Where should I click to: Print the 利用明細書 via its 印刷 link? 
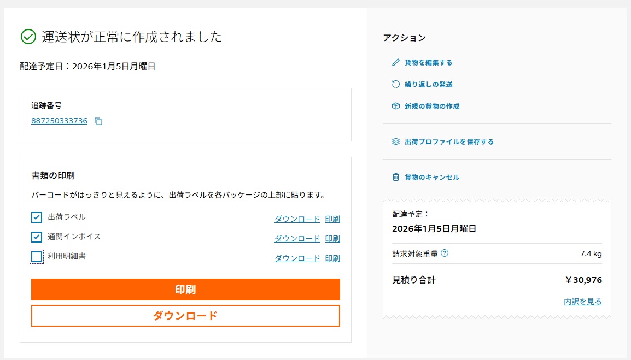tap(332, 258)
